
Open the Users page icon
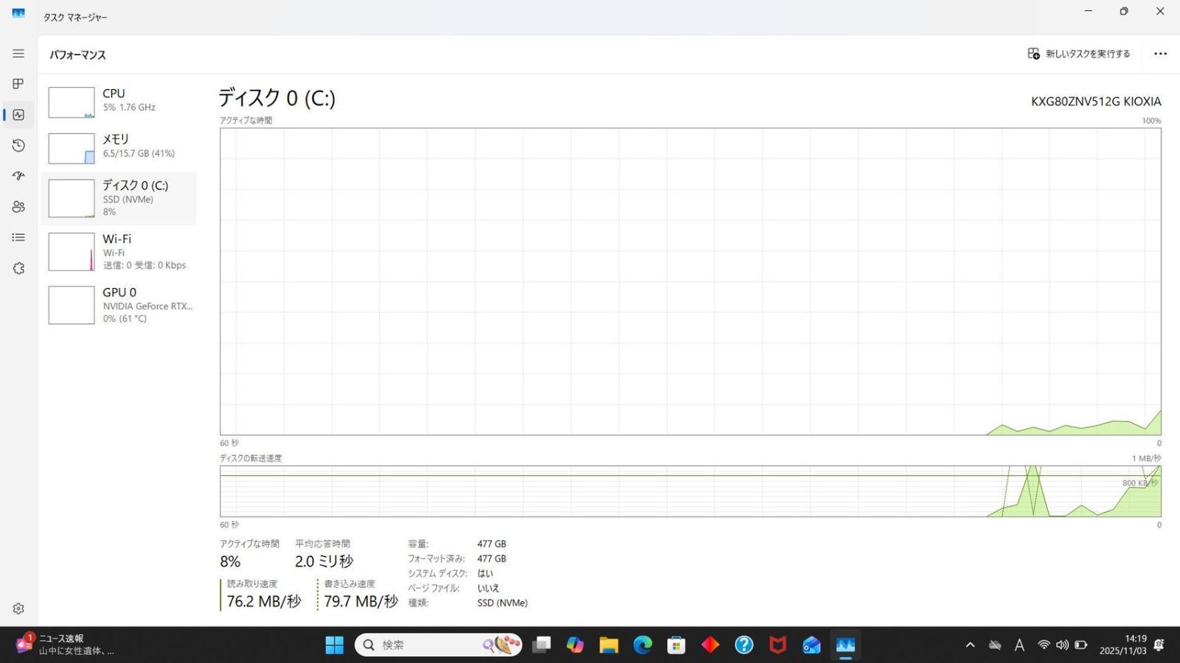(x=18, y=207)
